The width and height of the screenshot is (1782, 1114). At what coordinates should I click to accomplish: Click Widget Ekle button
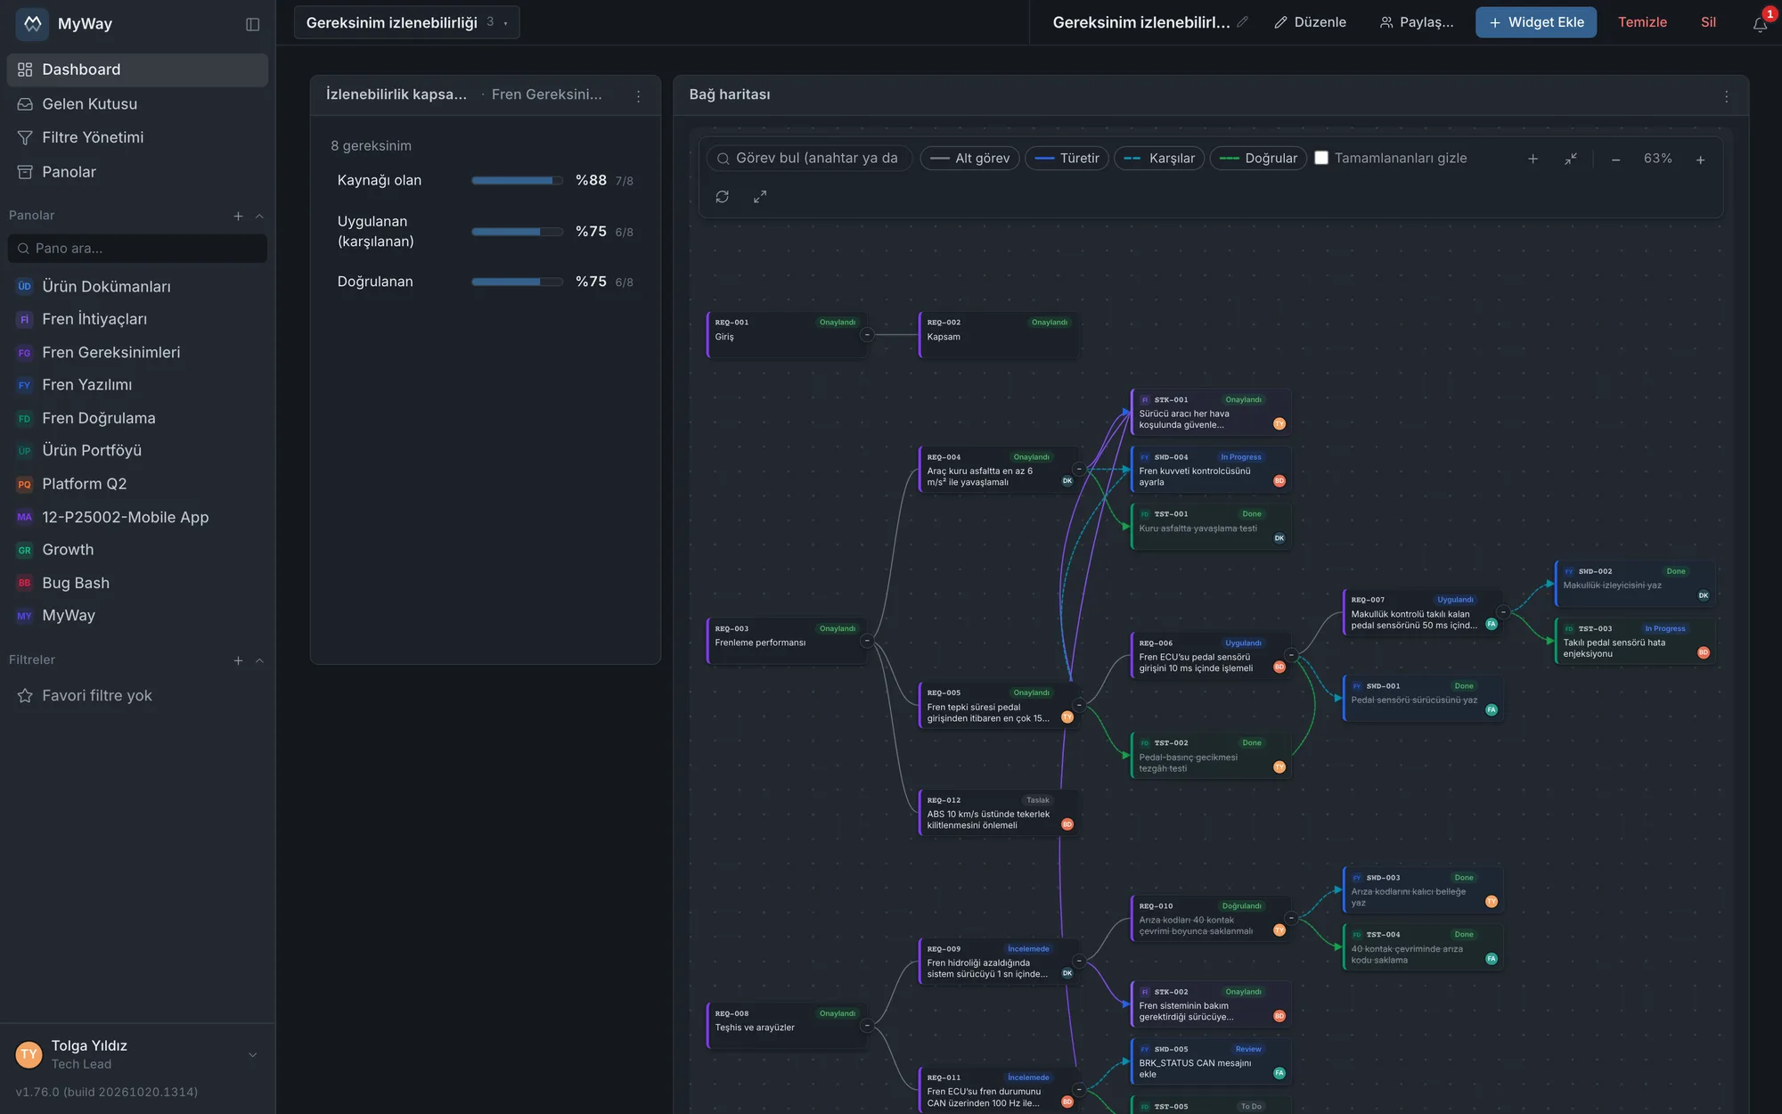1535,22
